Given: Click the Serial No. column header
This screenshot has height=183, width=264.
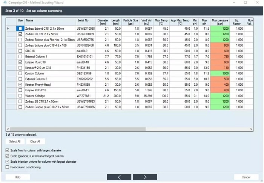Looking at the screenshot, I should tap(85, 21).
